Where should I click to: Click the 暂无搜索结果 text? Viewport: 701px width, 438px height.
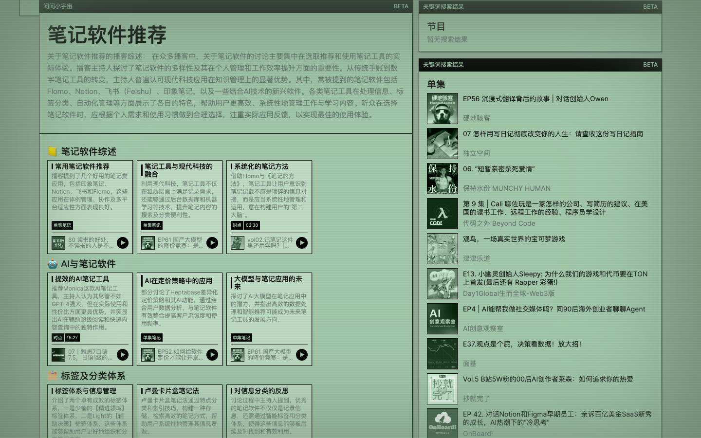[x=447, y=39]
